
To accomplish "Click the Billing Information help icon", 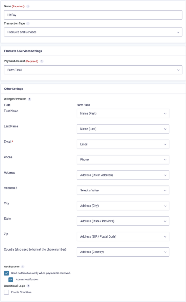I will click(29, 99).
